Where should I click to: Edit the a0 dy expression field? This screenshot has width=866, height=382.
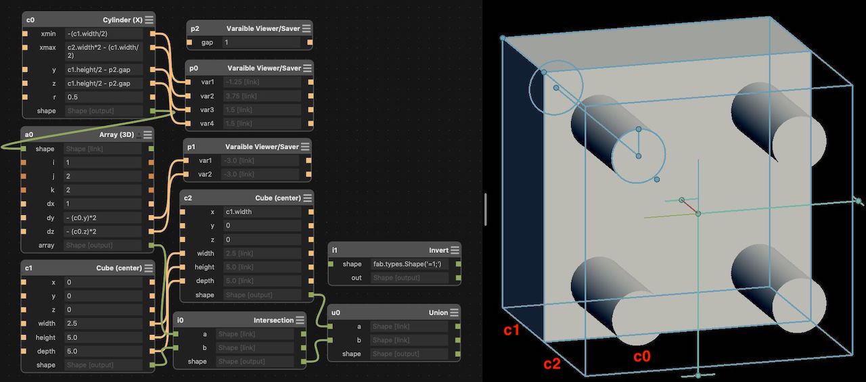coord(103,218)
